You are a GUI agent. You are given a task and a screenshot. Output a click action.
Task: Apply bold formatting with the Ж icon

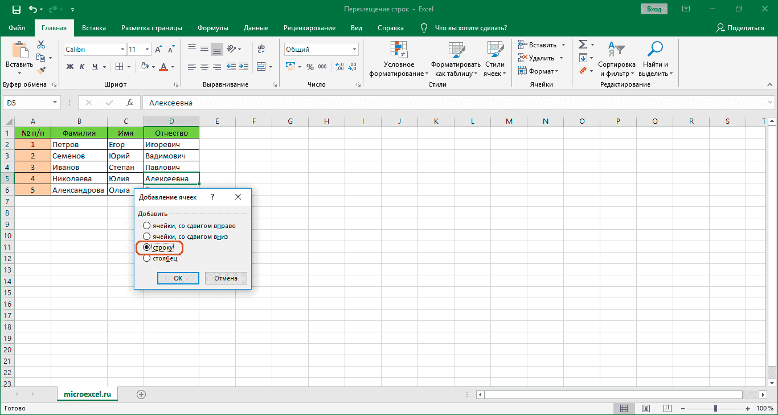69,67
